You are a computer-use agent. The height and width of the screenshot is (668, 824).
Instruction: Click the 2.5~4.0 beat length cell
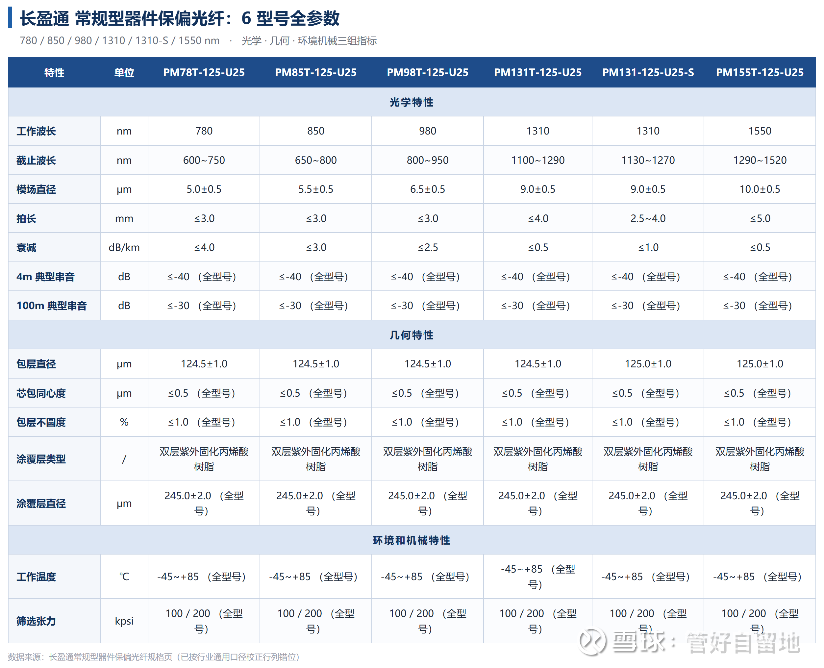tap(648, 218)
